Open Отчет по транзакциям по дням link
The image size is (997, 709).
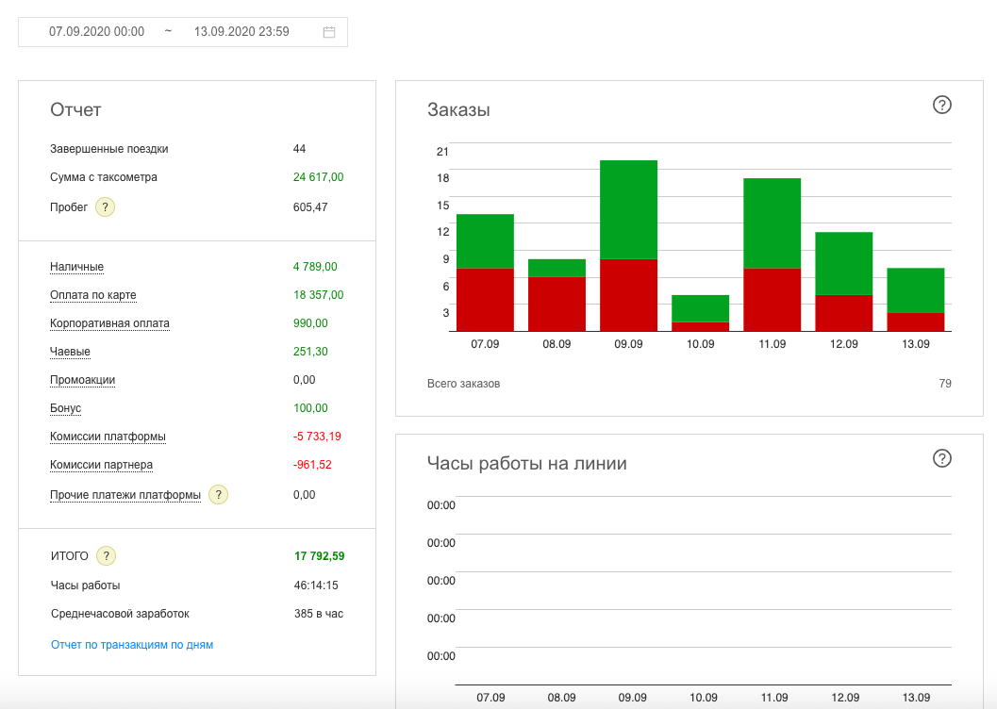(x=132, y=645)
